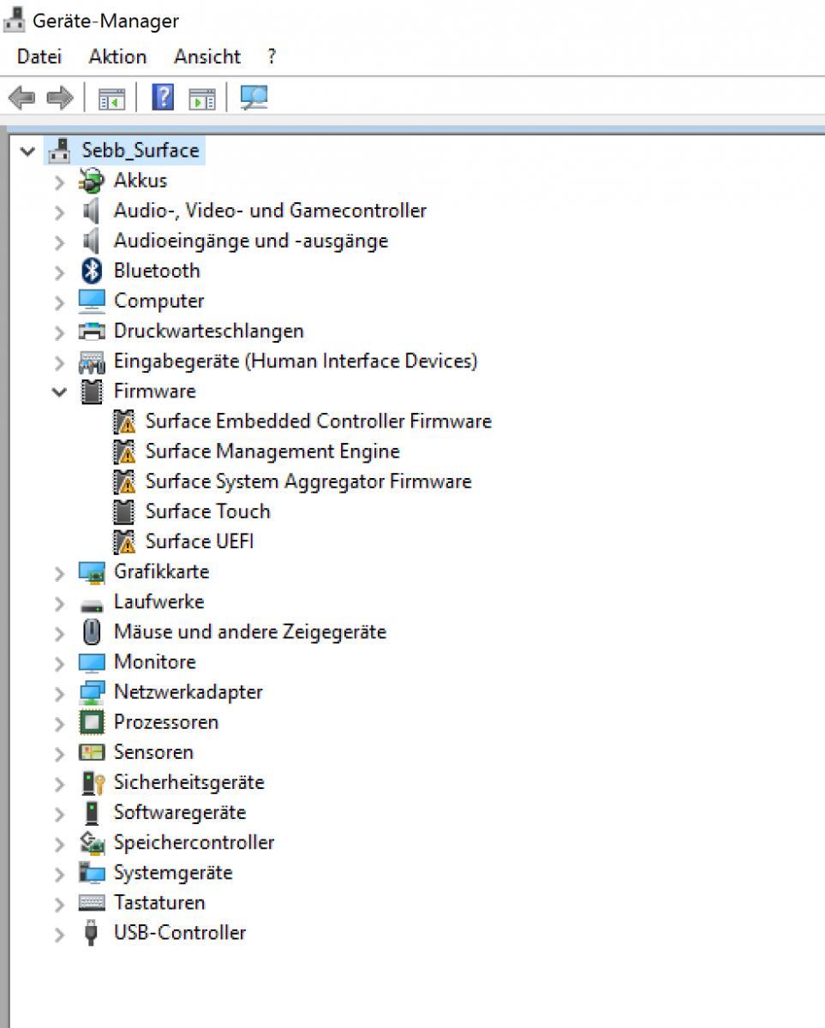Screen dimensions: 825x1028
Task: Collapse the Sebb_Surface root node
Action: point(28,152)
